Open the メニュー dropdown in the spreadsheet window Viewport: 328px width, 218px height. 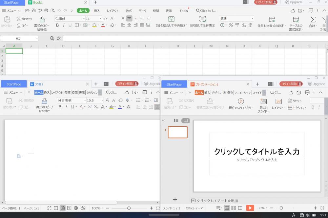11,10
